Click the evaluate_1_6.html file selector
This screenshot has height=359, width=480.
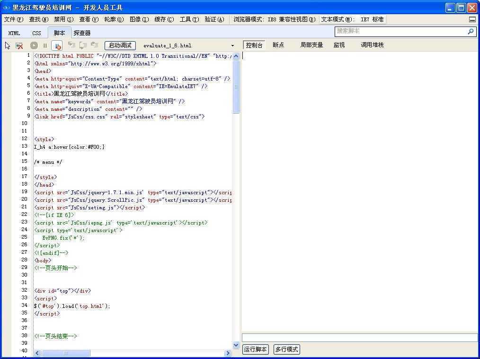(x=188, y=45)
